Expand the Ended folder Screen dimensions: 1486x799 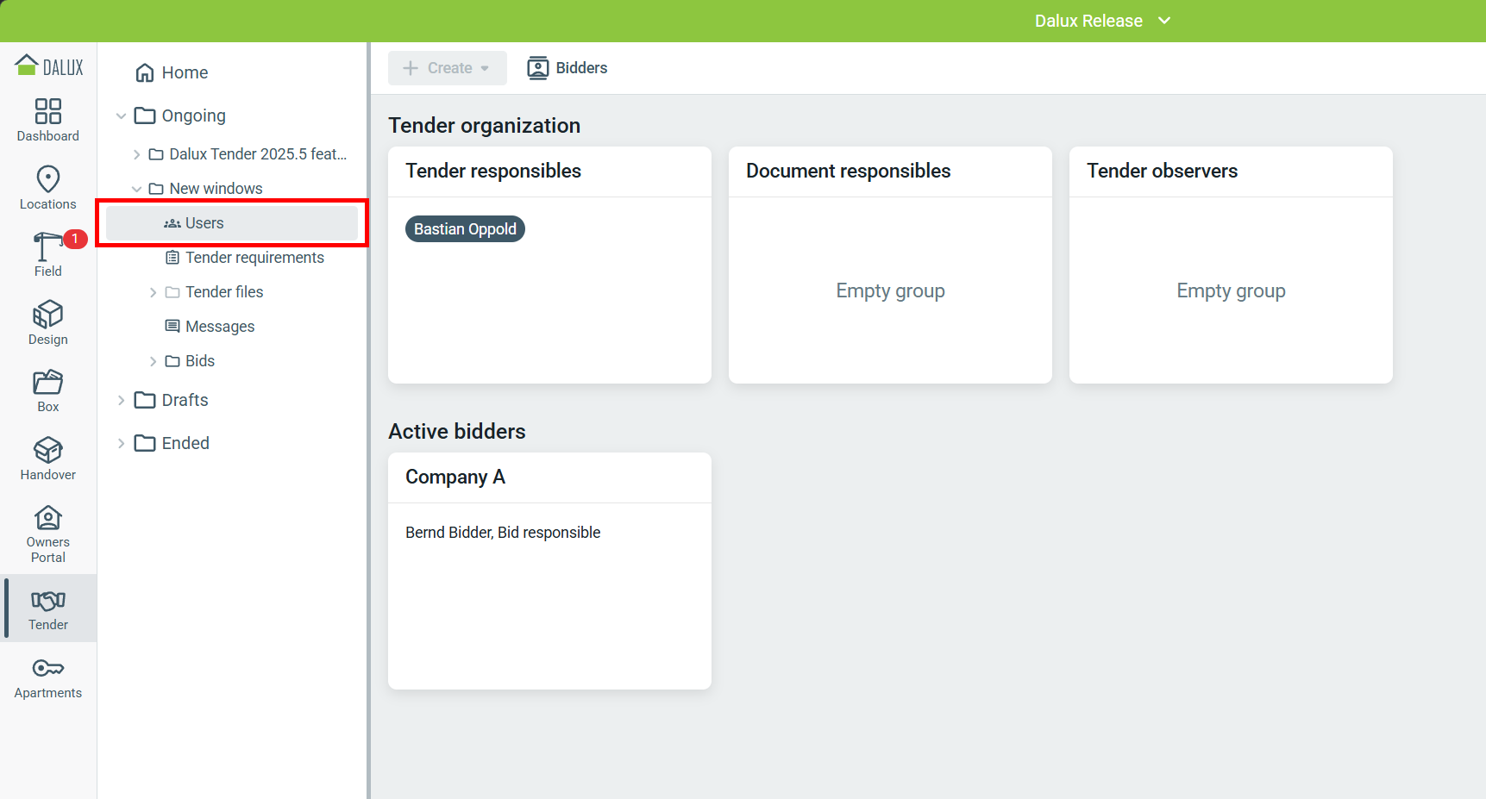point(122,443)
